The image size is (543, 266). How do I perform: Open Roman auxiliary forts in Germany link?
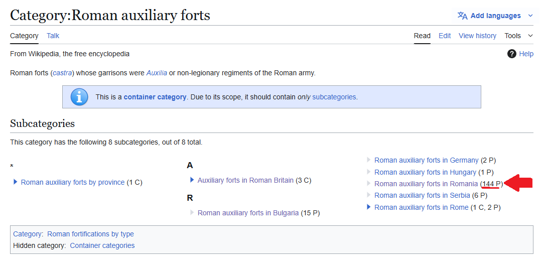point(426,161)
